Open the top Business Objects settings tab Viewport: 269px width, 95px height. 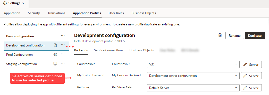pos(144,13)
